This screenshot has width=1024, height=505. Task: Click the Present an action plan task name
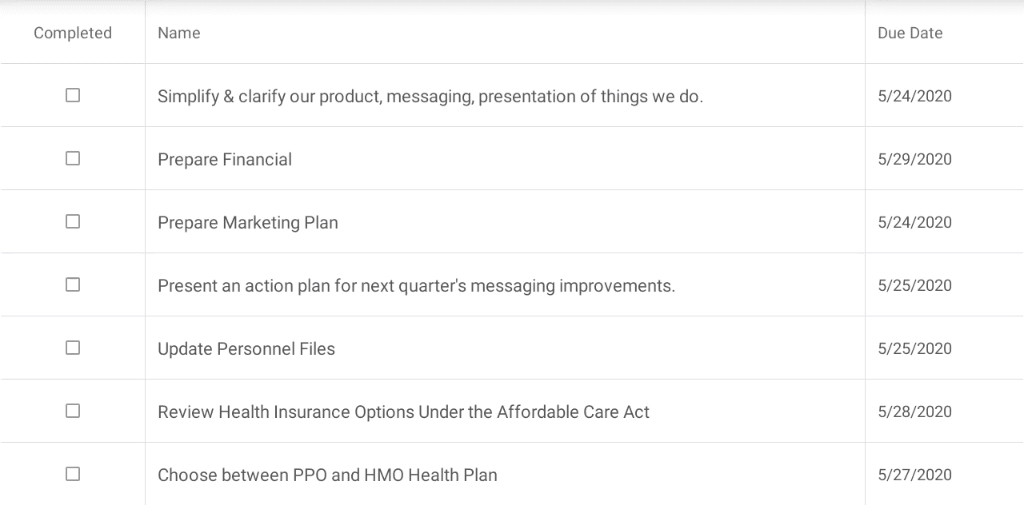point(416,285)
